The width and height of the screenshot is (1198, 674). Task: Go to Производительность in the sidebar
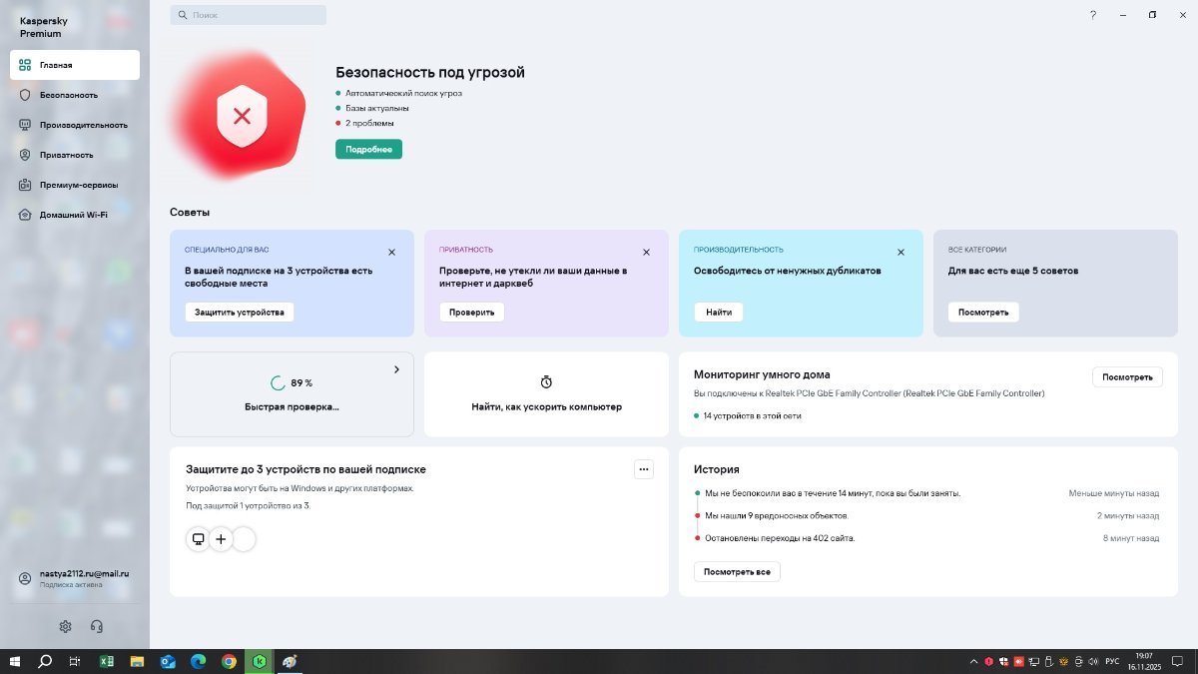coord(75,125)
